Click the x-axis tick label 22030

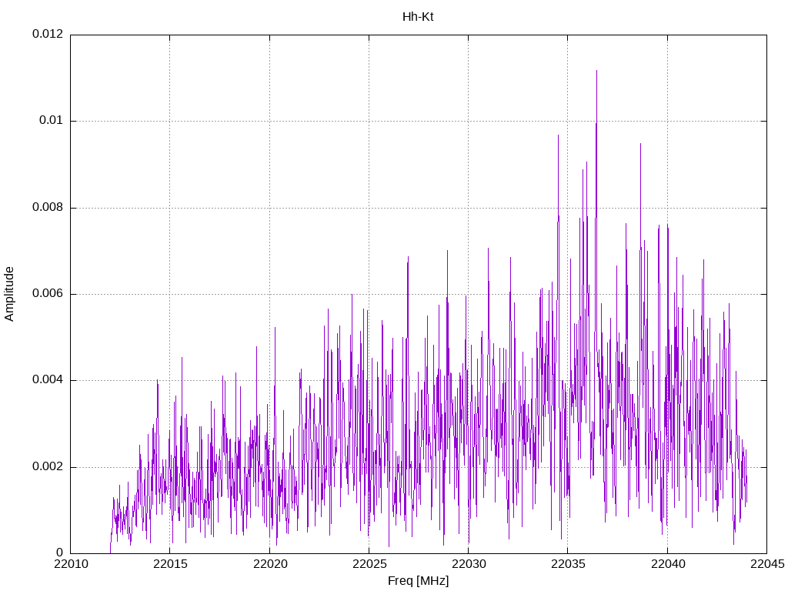coord(469,564)
